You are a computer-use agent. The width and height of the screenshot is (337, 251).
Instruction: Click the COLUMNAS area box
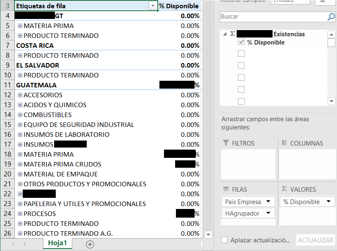307,164
